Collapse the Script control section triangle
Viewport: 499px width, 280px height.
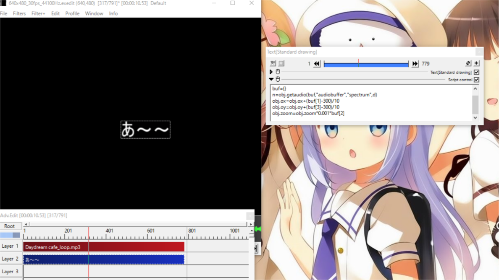pos(271,79)
